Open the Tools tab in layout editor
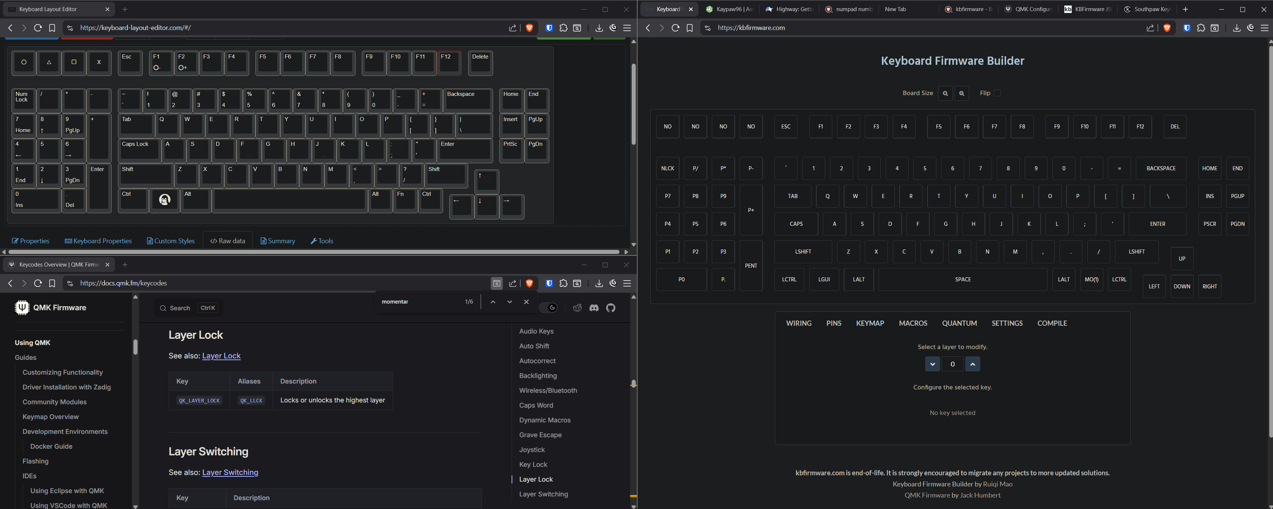 [322, 241]
